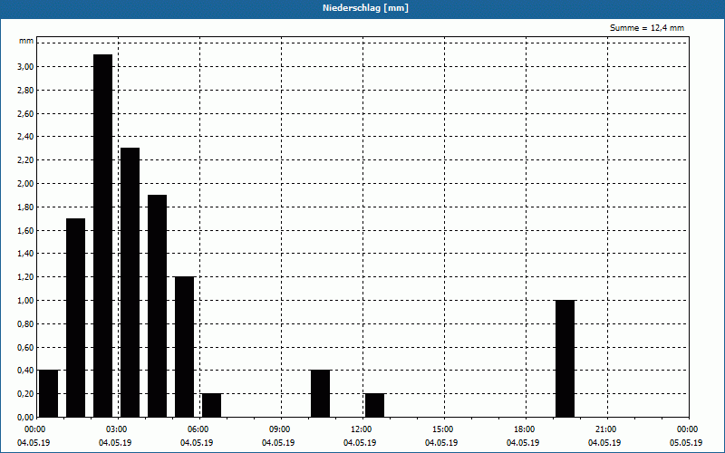Click the '1,40' y-axis label
The height and width of the screenshot is (453, 725).
[25, 254]
